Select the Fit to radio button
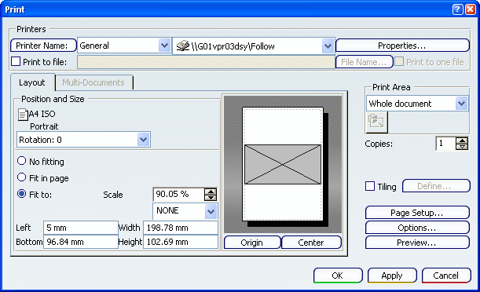Viewport: 480px width, 292px height. click(21, 194)
